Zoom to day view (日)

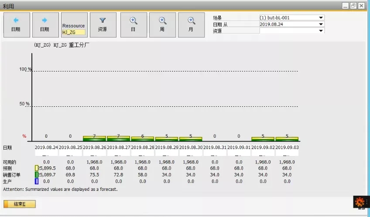click(x=134, y=25)
